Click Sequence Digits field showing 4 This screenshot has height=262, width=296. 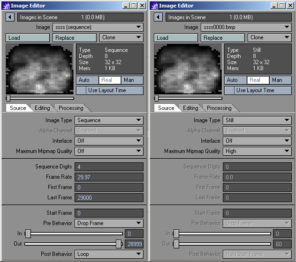(x=109, y=167)
